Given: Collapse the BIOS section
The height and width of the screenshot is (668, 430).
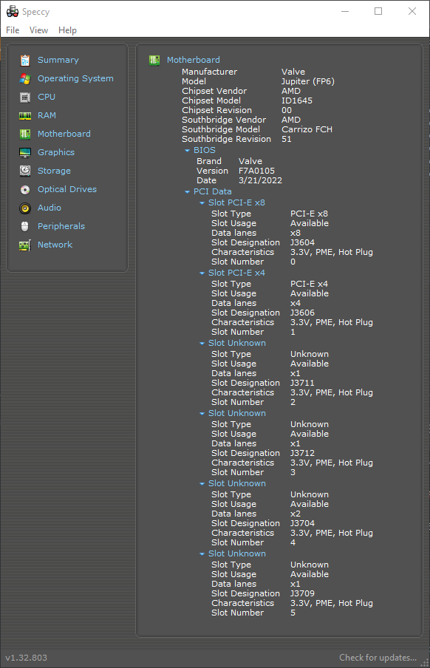Looking at the screenshot, I should (x=187, y=150).
